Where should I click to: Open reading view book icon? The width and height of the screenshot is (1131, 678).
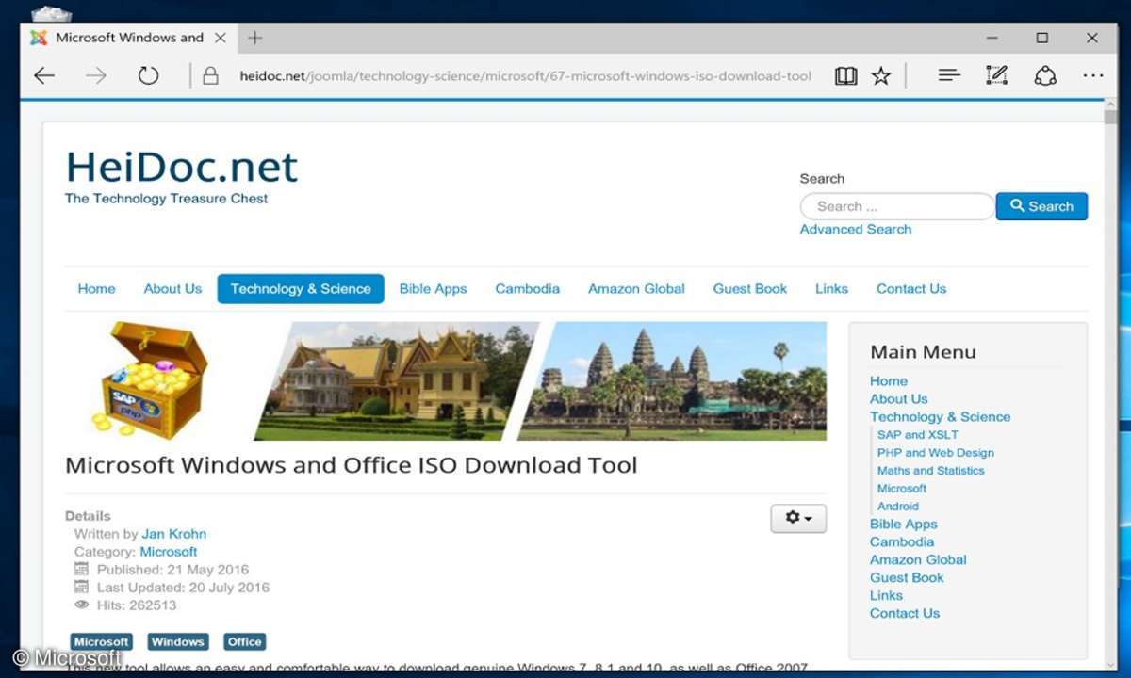coord(846,76)
